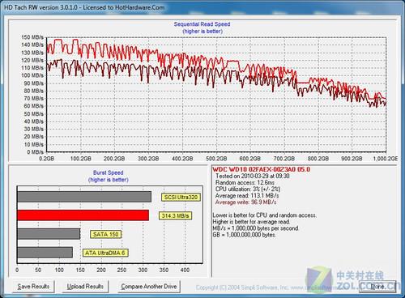Click the 'Lower is better for CPU' note
The width and height of the screenshot is (405, 298).
tap(265, 215)
